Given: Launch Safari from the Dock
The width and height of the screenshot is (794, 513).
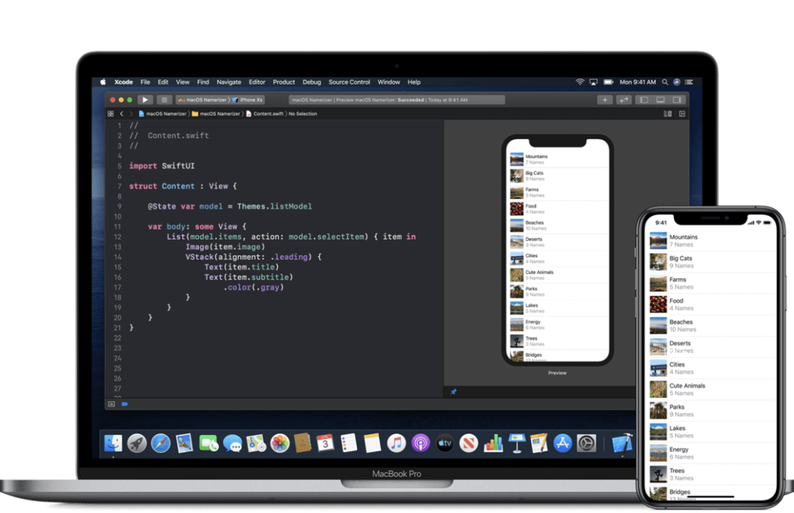Looking at the screenshot, I should (160, 443).
